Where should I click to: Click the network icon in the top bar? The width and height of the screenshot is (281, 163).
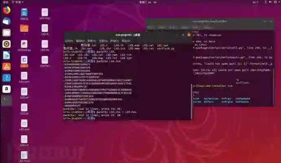click(x=265, y=2)
